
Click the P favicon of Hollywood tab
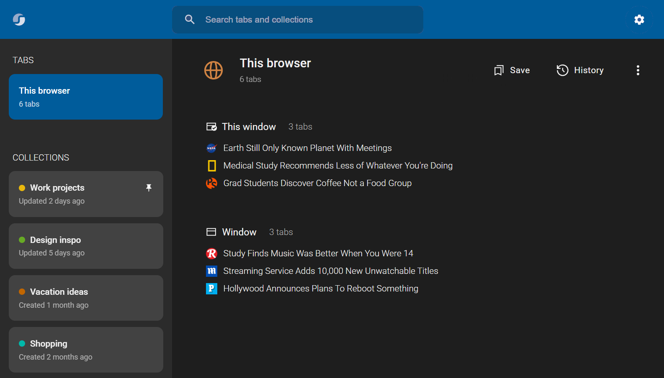211,289
